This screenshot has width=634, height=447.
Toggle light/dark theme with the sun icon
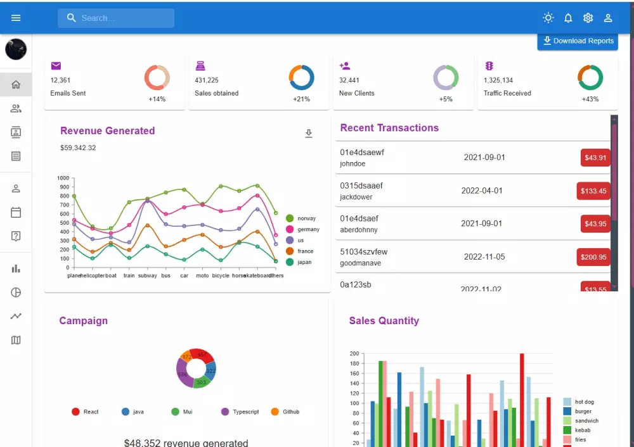(x=548, y=18)
